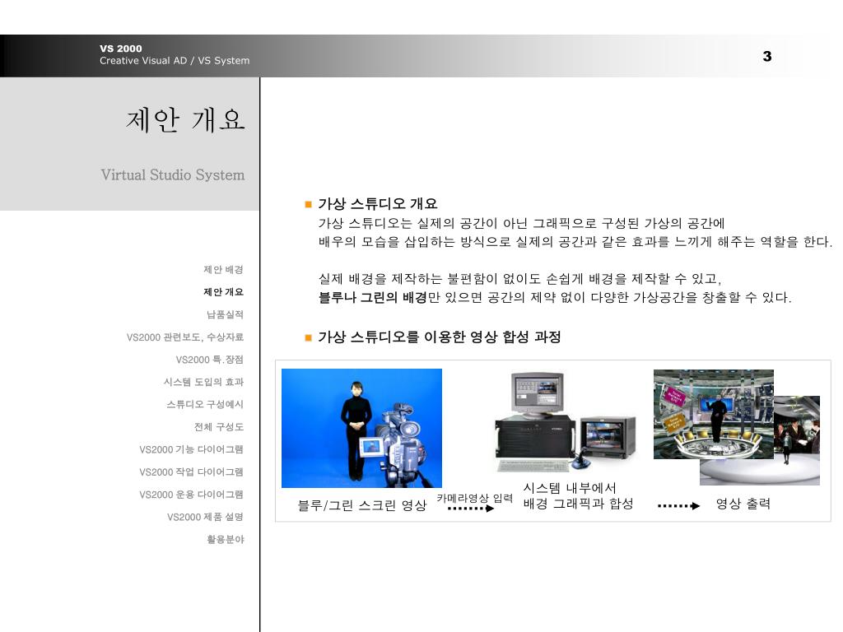This screenshot has height=632, width=843.
Task: Click the Virtual Studio System subtitle
Action: pos(173,174)
